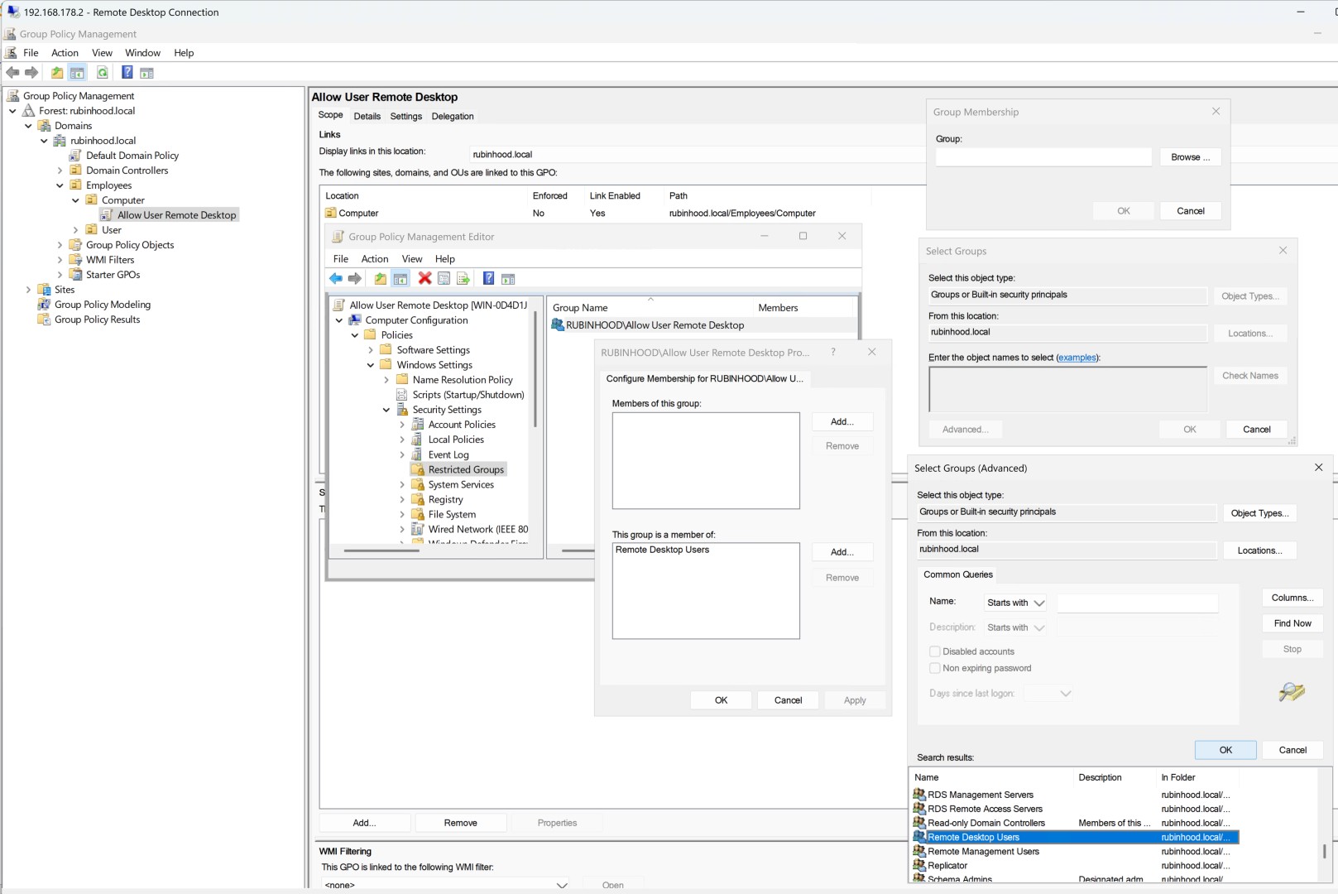1338x894 pixels.
Task: Open the WMI filter <none> dropdown
Action: (446, 885)
